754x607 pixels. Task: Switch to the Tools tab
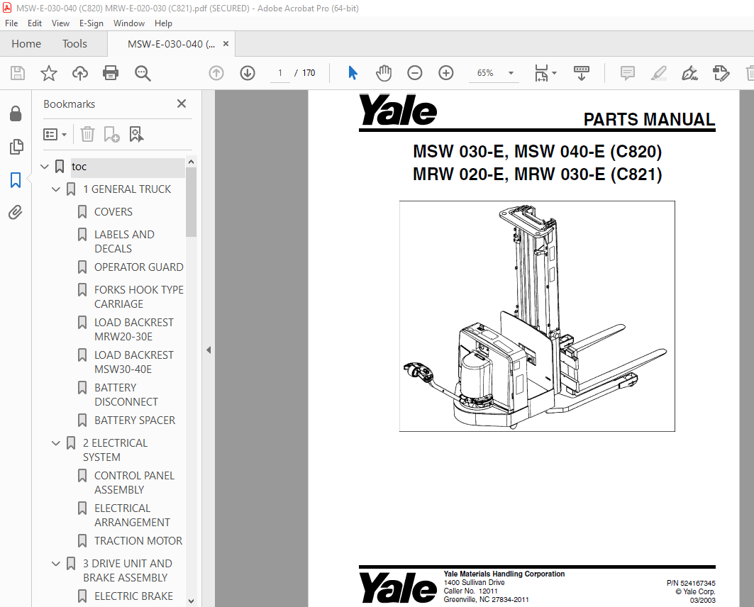click(74, 44)
